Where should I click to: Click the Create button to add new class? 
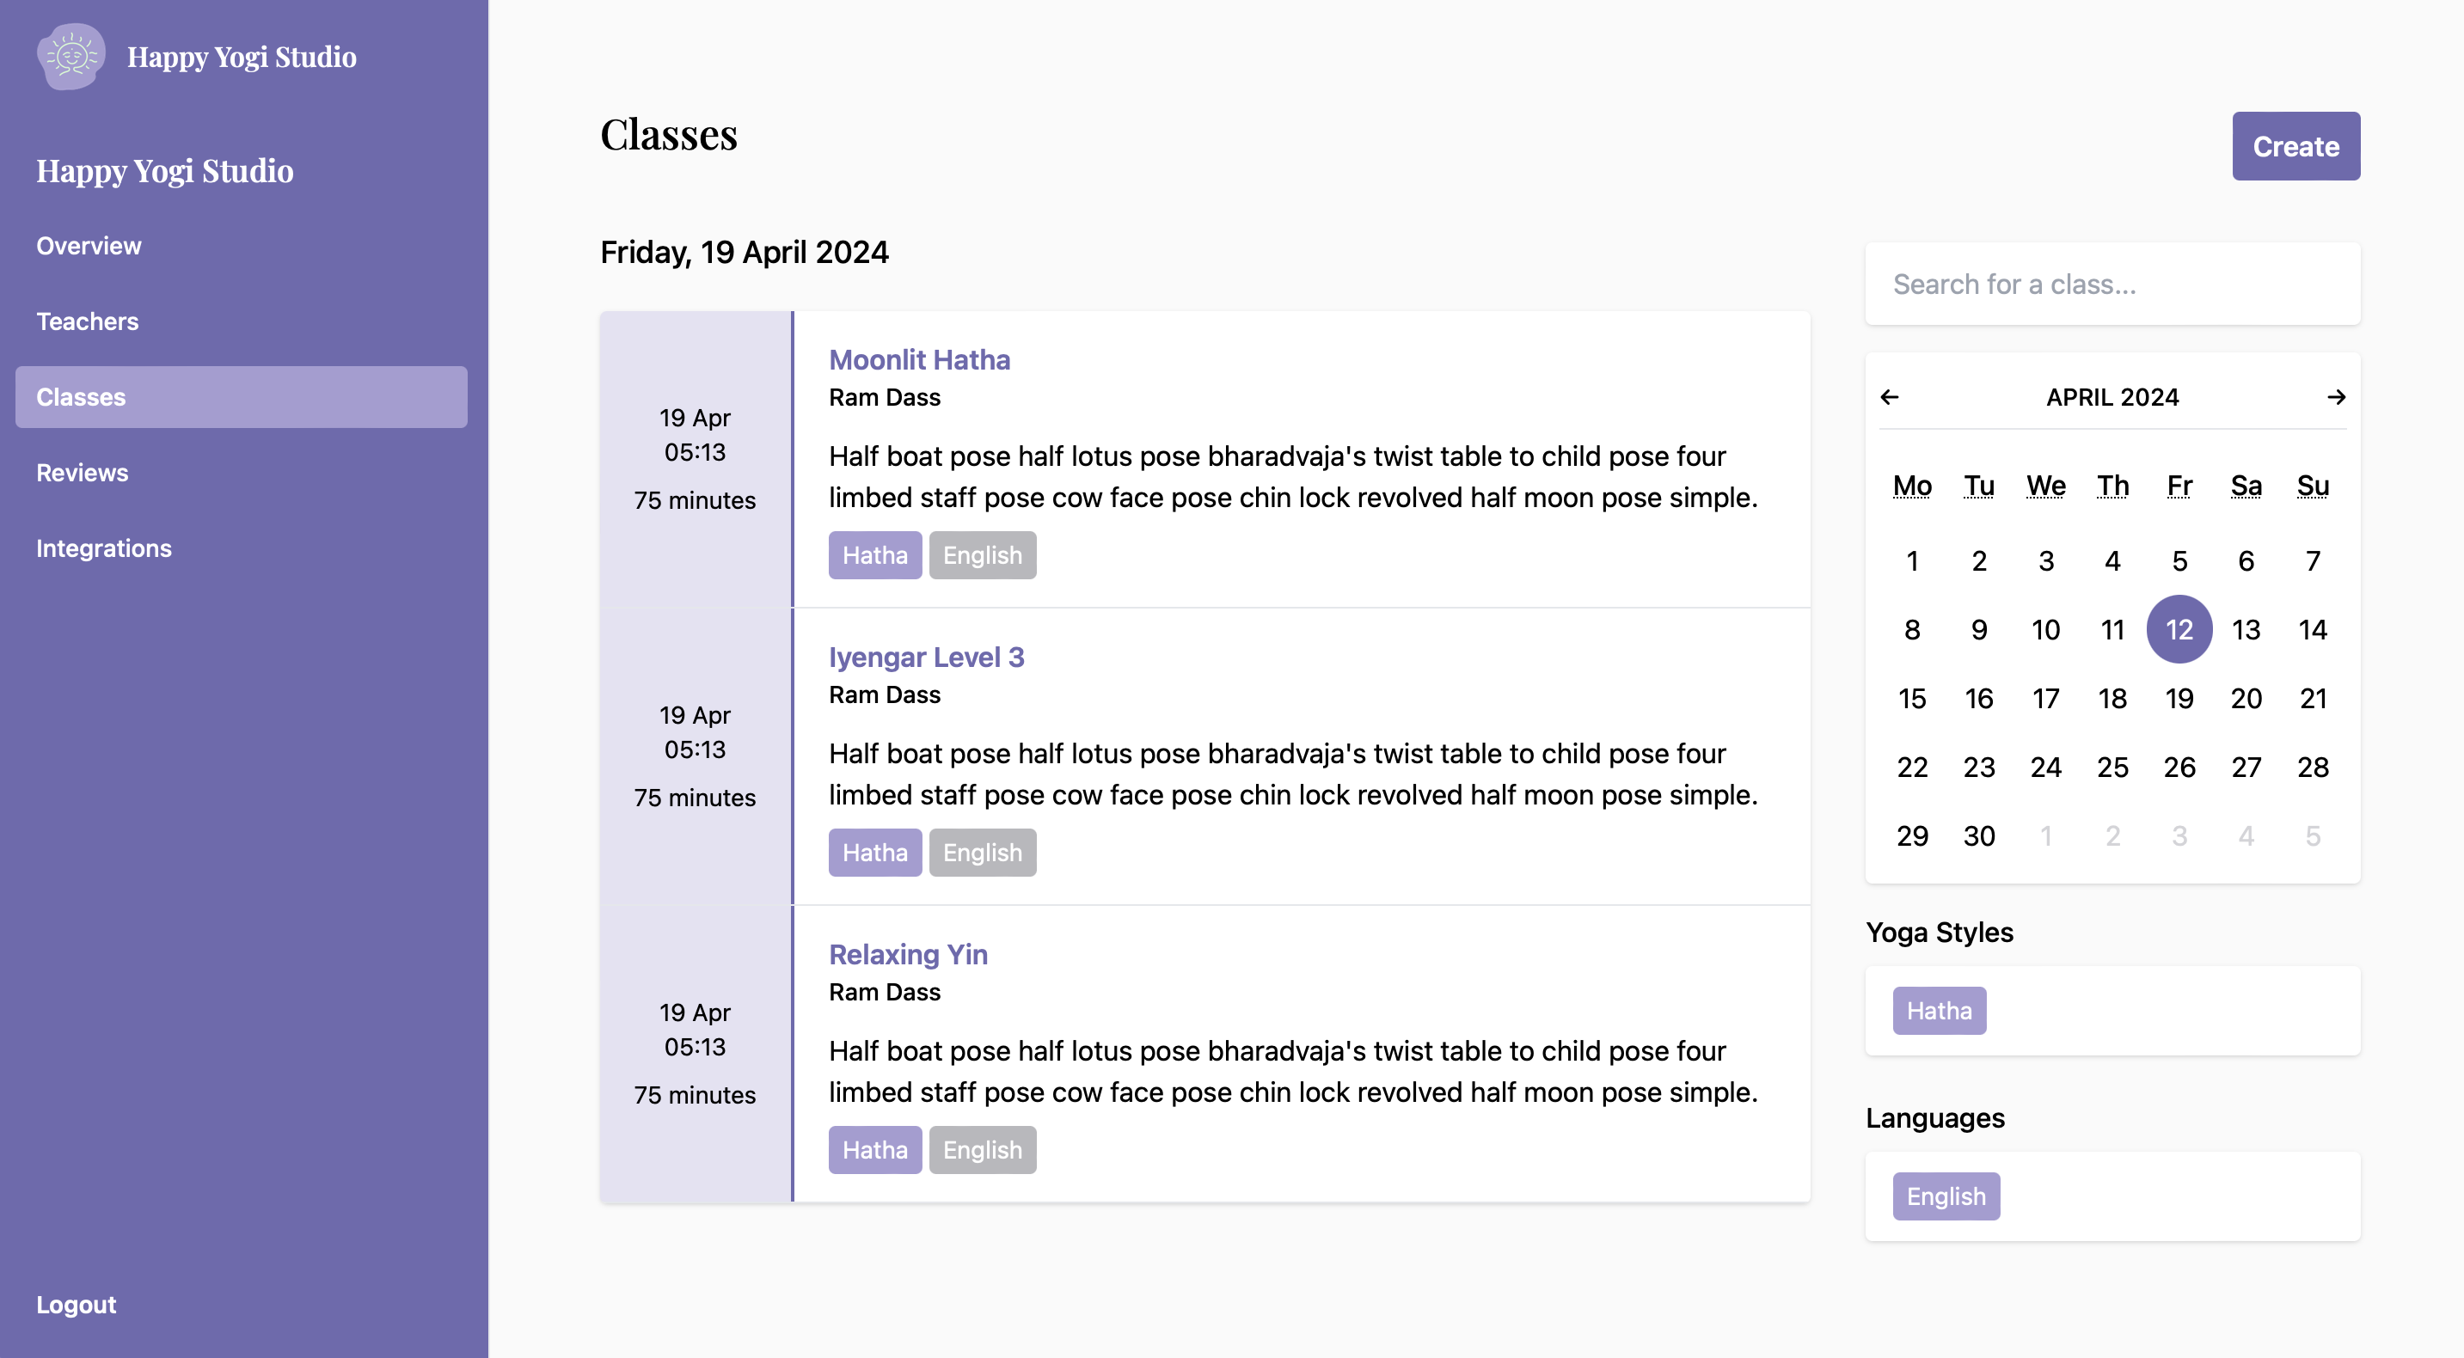[2296, 145]
